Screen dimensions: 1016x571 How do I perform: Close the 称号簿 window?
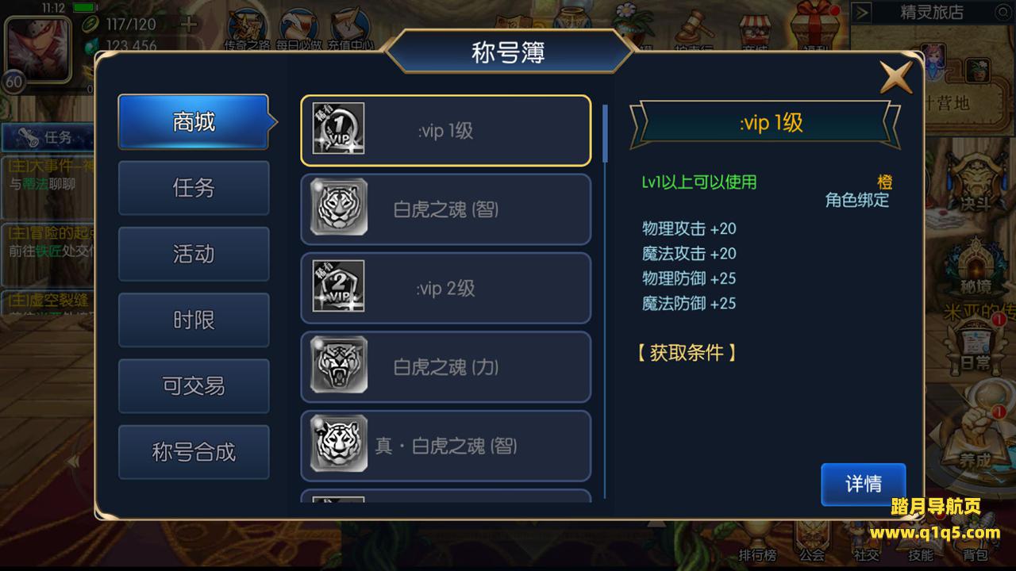click(895, 77)
